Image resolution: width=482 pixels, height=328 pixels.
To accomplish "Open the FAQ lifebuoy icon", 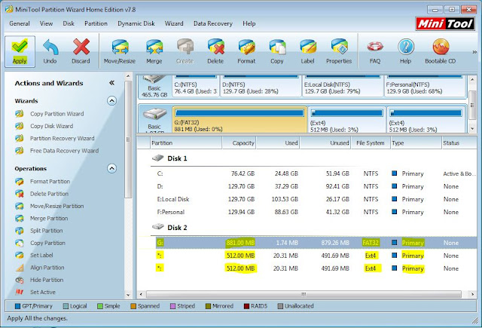I will pyautogui.click(x=375, y=47).
